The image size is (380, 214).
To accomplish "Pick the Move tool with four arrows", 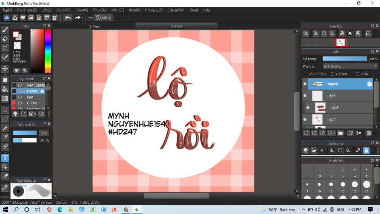I will [5, 69].
